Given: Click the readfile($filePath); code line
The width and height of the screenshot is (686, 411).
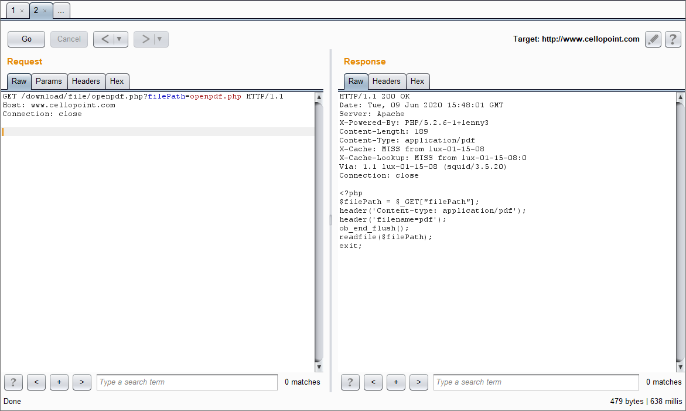Looking at the screenshot, I should coord(386,237).
